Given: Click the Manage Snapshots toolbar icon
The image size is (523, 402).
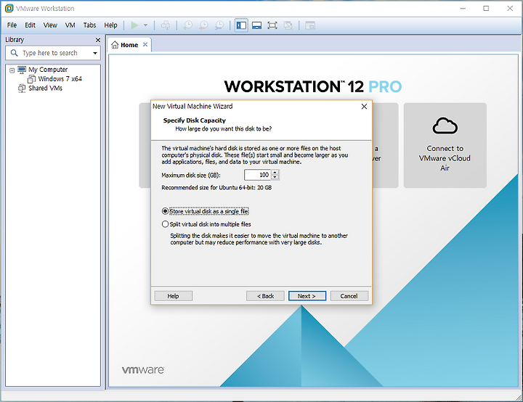Looking at the screenshot, I should pyautogui.click(x=219, y=25).
